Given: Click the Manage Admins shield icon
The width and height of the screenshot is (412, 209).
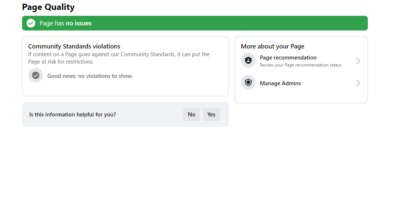Looking at the screenshot, I should pyautogui.click(x=248, y=82).
